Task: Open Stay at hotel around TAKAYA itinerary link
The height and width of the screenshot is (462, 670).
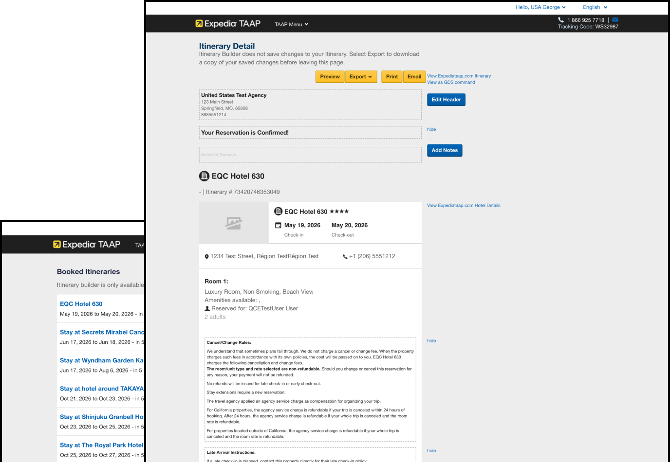Action: point(102,389)
